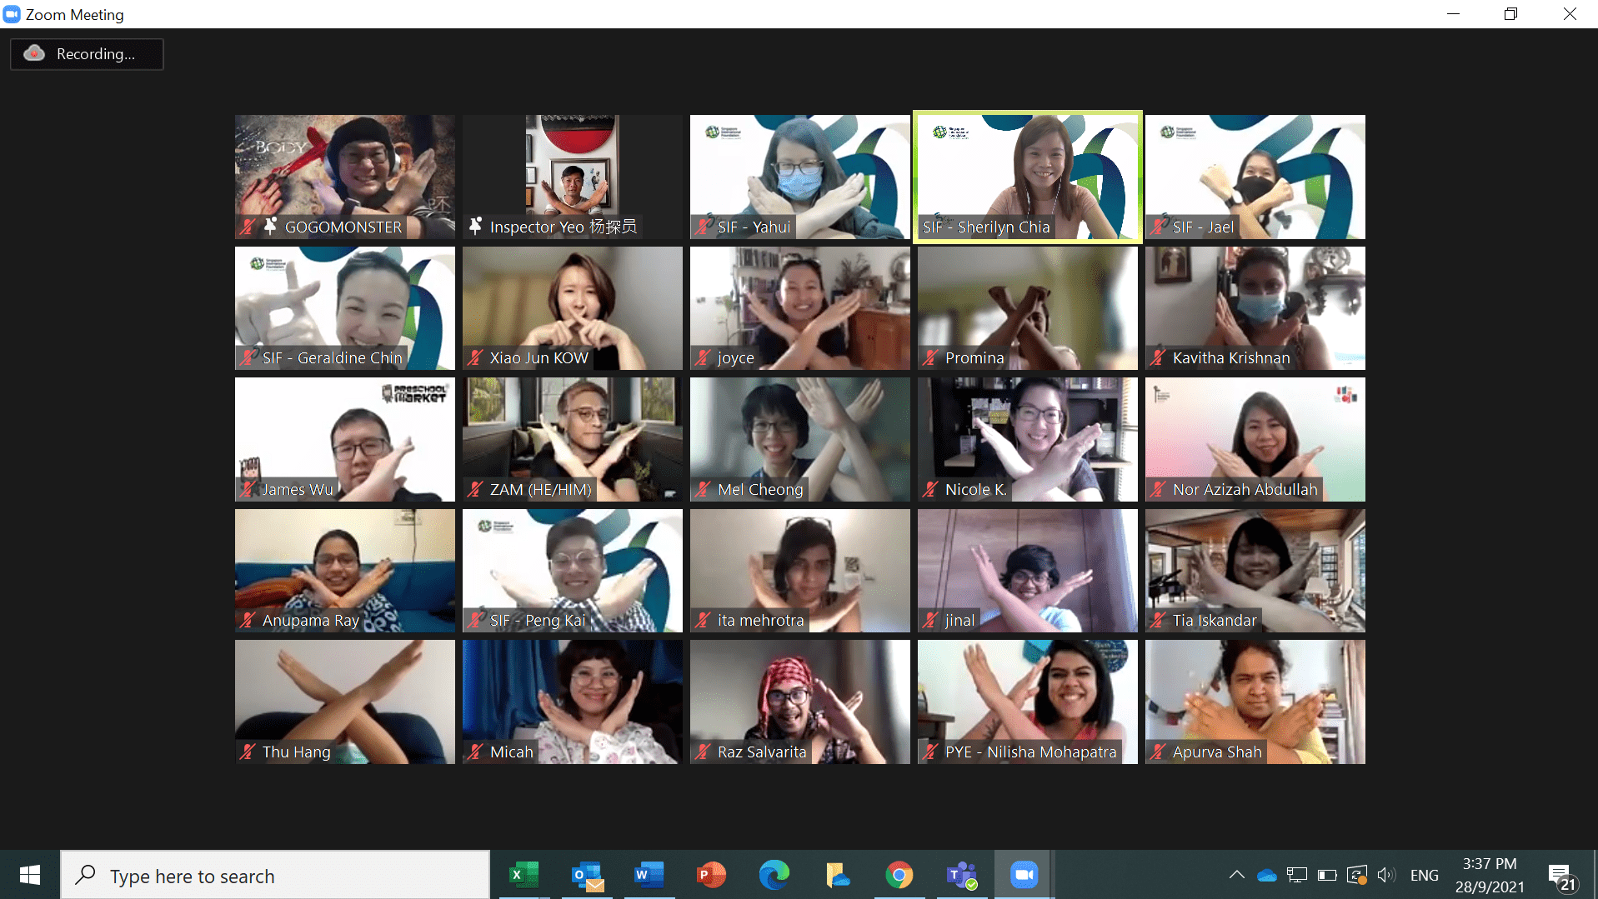Click the name label 'Kavitha Krishnan'
1598x899 pixels.
[1231, 357]
